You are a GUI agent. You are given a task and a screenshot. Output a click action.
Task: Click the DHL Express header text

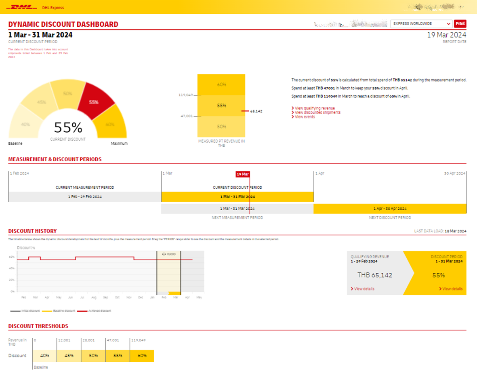(53, 8)
